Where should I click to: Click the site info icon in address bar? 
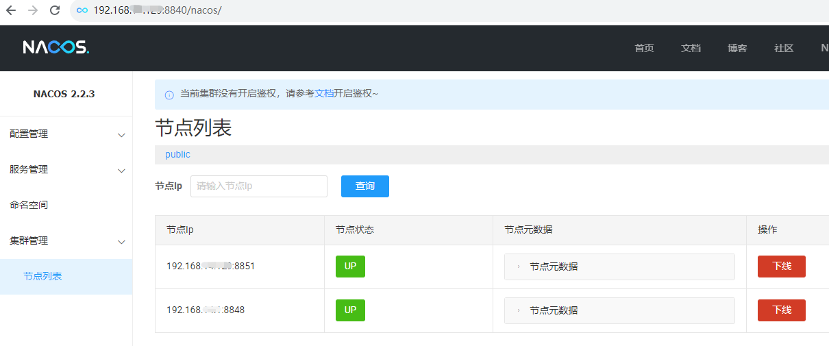(82, 10)
